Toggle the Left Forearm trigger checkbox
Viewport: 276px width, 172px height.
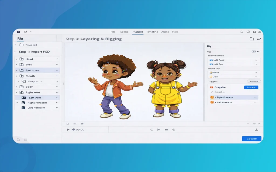212,102
